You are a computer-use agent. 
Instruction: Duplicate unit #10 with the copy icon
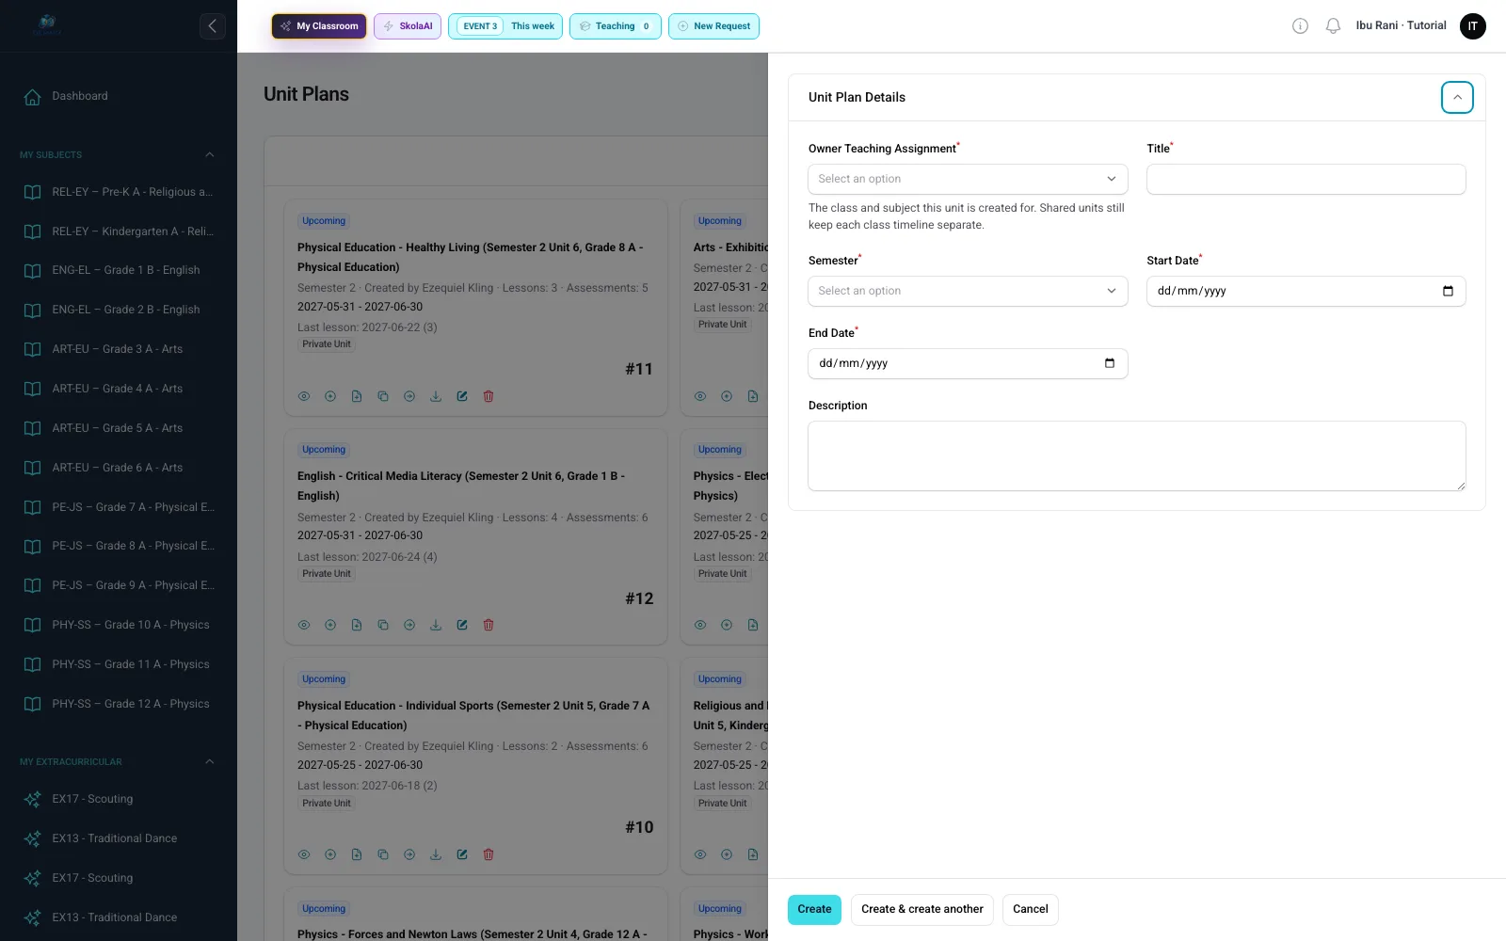click(383, 854)
